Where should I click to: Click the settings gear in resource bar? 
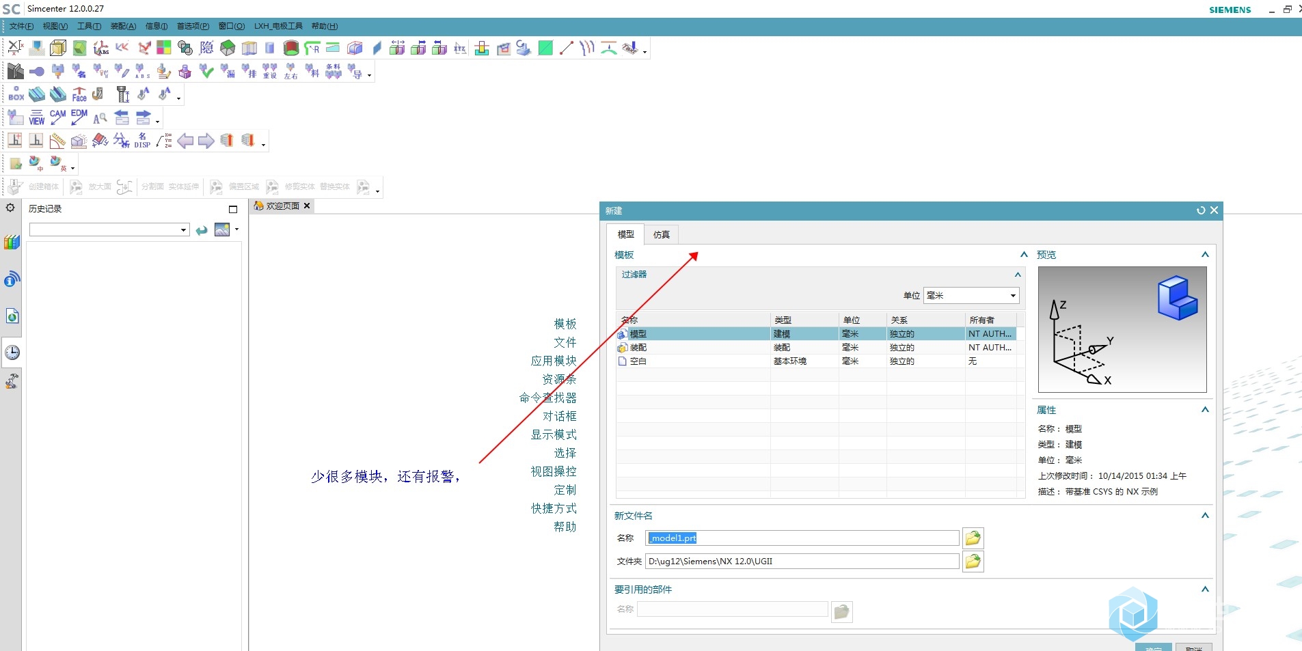(10, 208)
